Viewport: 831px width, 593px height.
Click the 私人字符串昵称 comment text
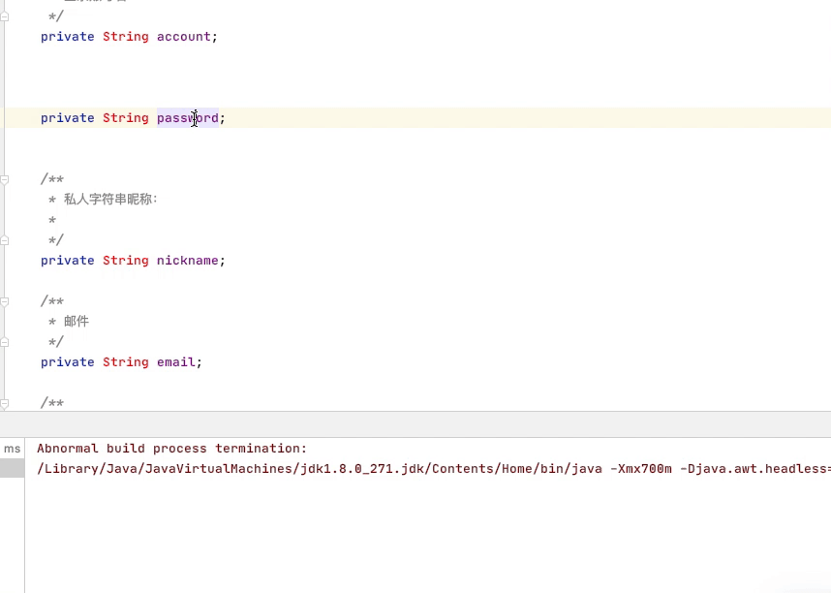[x=107, y=199]
